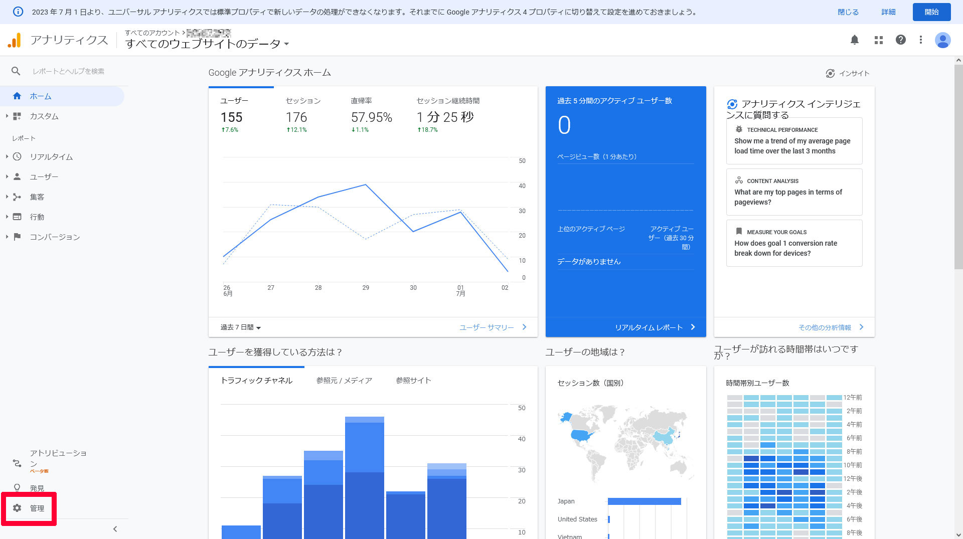Click the レポートとヘルプを検索 search field
Viewport: 963px width, 539px height.
[x=69, y=71]
